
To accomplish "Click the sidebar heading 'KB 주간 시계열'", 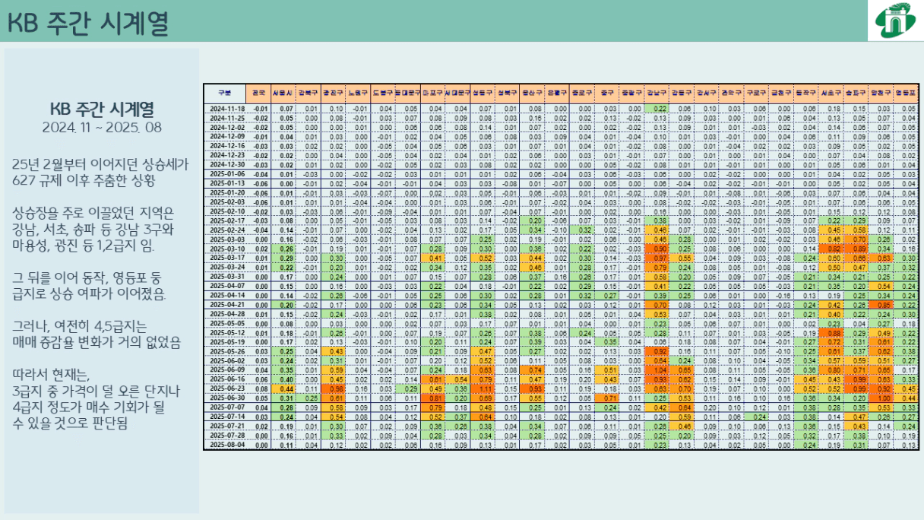I will (102, 109).
